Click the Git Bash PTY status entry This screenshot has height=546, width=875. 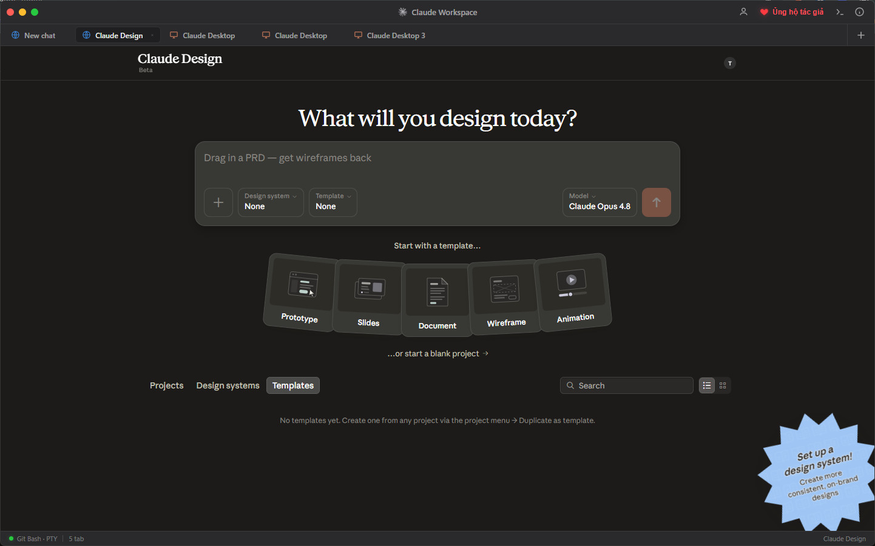tap(33, 539)
